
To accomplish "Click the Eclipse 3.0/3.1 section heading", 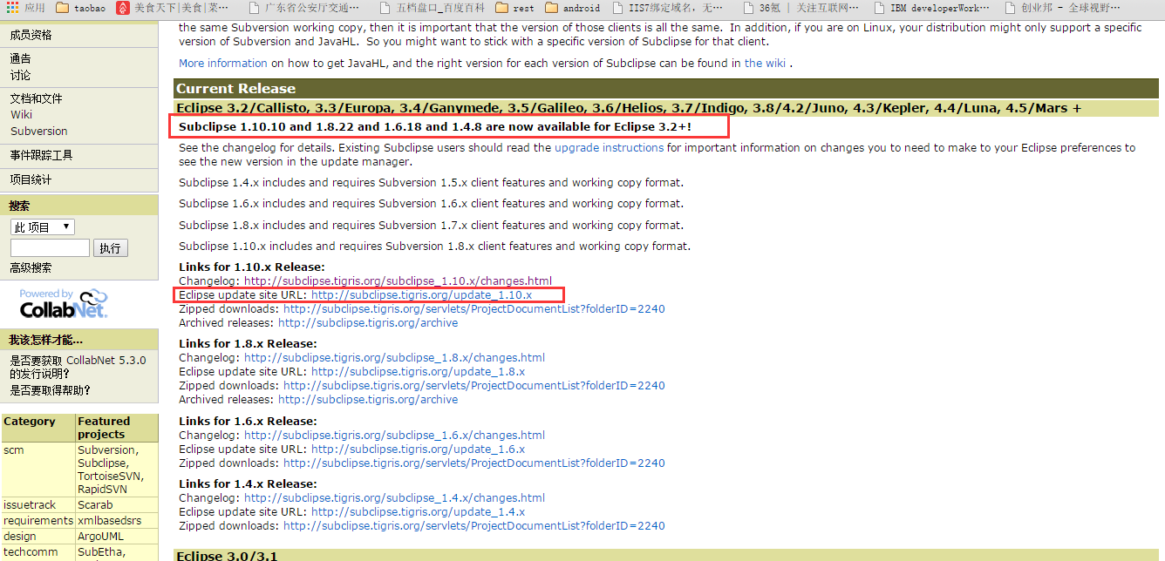I will (227, 555).
